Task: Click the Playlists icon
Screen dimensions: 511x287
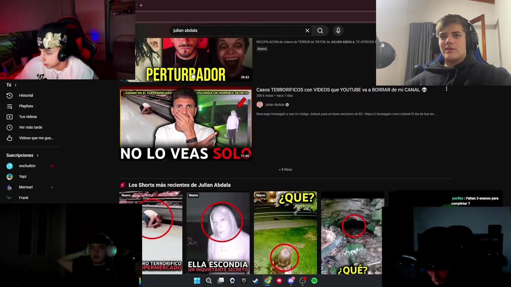Action: tap(10, 106)
